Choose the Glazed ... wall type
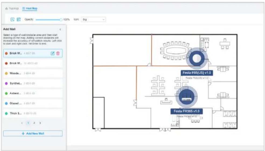265x151 pixels. click(x=33, y=103)
